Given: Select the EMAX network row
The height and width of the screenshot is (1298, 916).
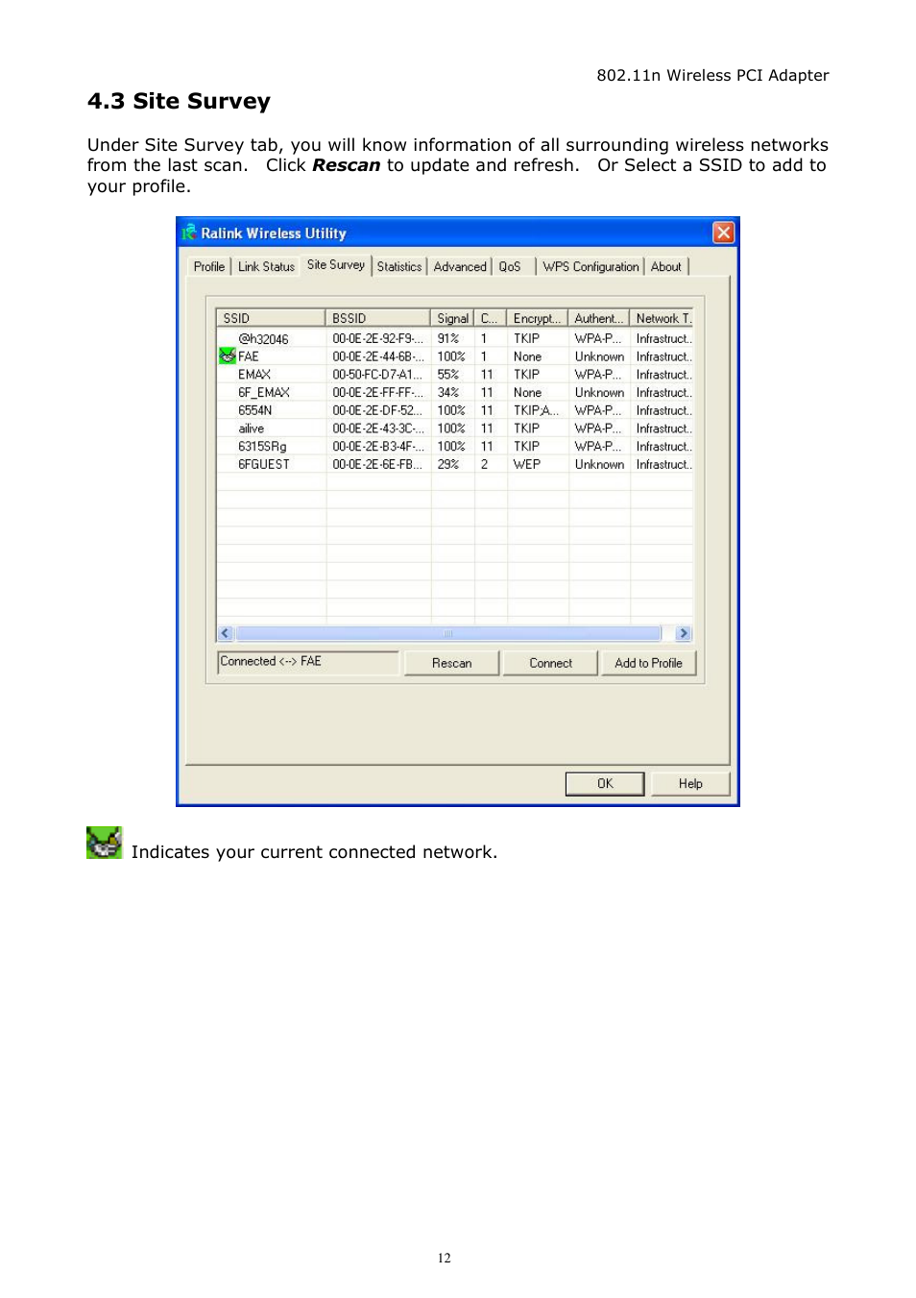Looking at the screenshot, I should click(455, 375).
